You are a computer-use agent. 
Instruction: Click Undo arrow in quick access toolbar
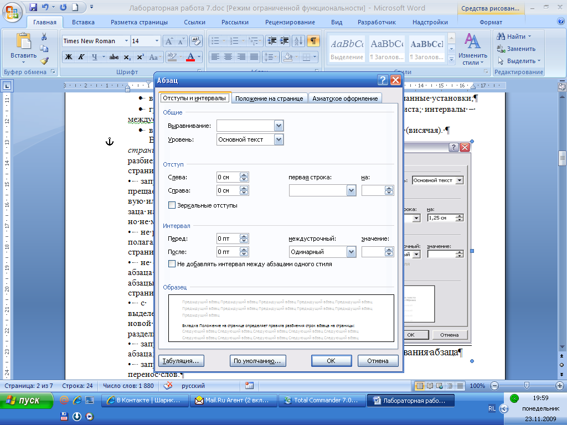pyautogui.click(x=45, y=7)
